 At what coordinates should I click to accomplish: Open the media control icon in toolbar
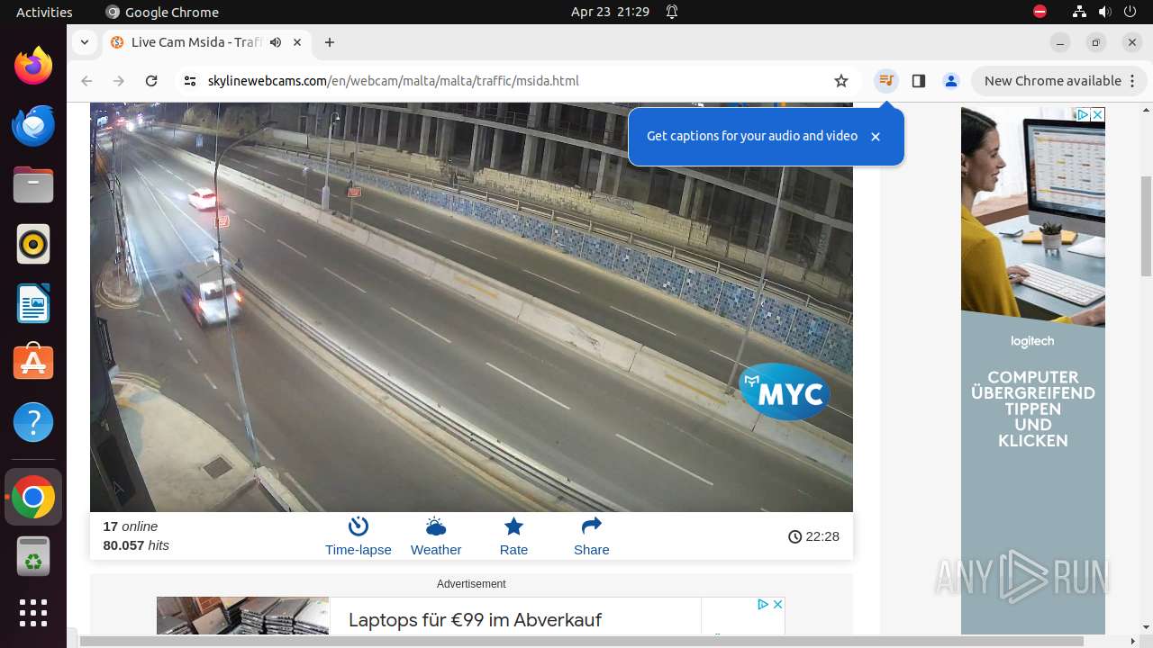coord(886,81)
